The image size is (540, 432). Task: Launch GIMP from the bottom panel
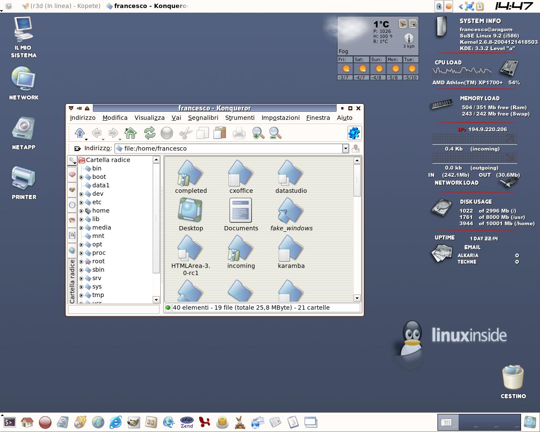(x=133, y=422)
